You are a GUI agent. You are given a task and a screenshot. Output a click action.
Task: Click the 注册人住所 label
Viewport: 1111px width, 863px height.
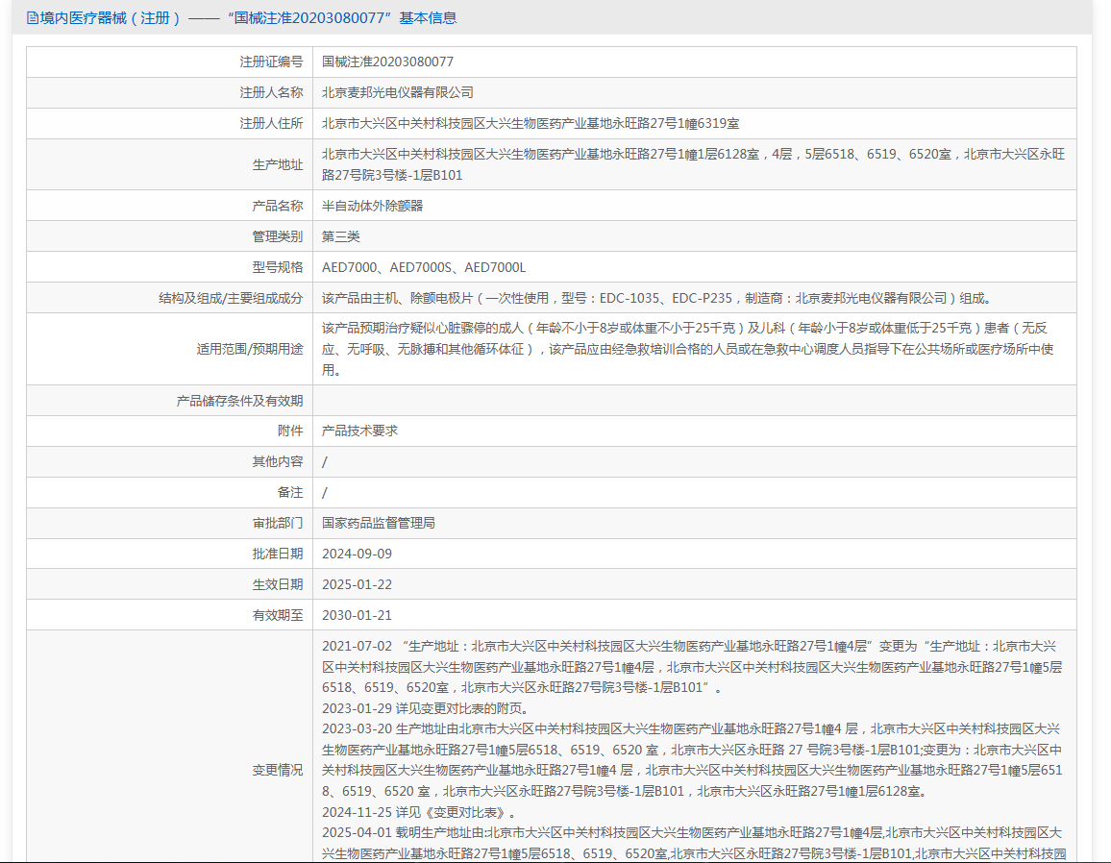click(x=271, y=123)
